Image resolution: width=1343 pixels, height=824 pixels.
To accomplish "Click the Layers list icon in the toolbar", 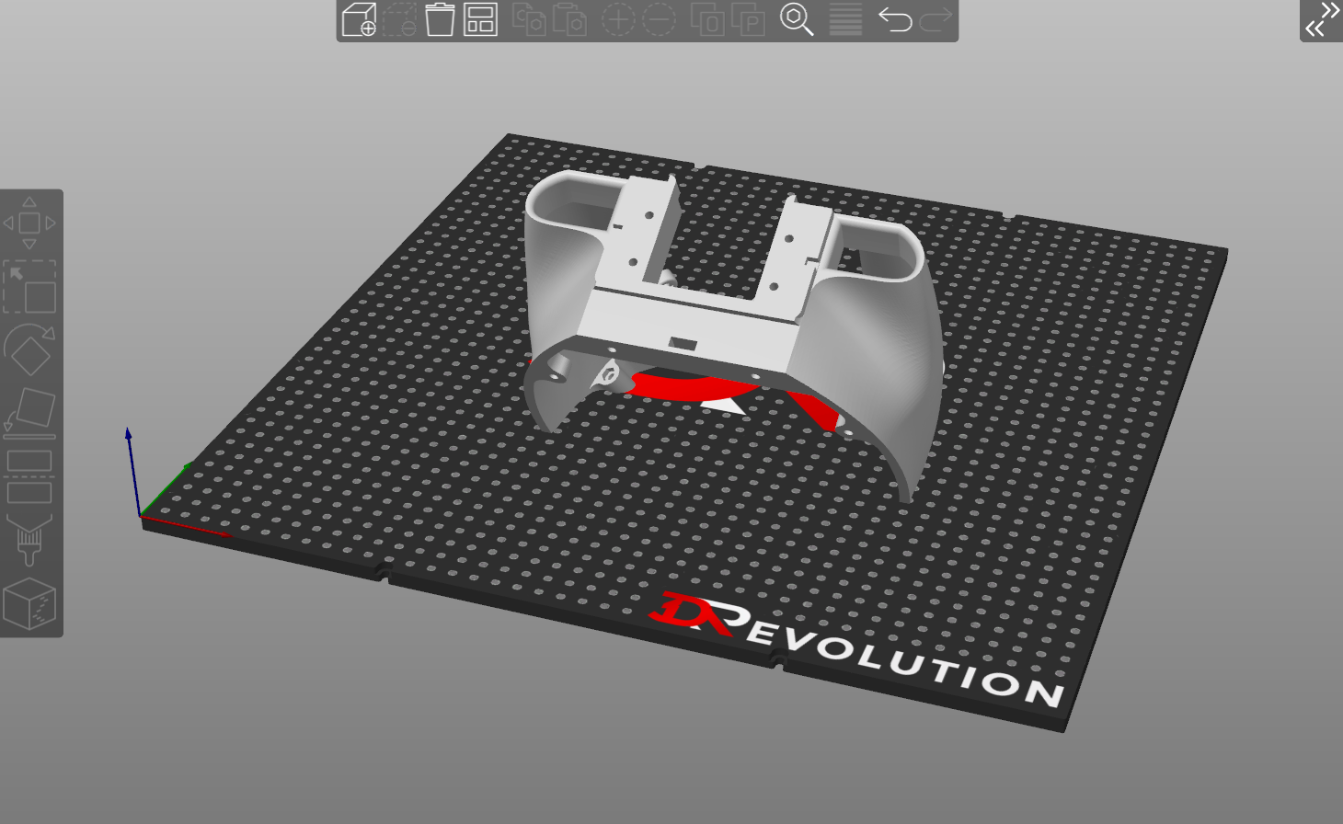I will [844, 20].
